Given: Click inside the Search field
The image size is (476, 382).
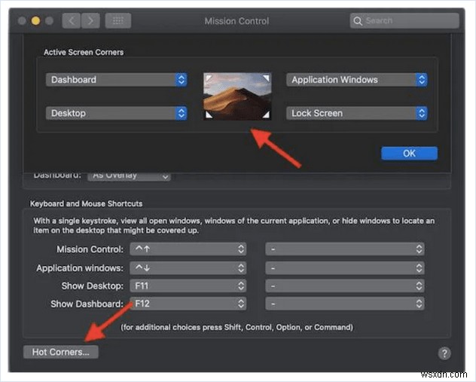Looking at the screenshot, I should click(404, 21).
